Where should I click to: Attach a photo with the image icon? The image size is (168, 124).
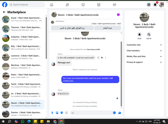click(57, 113)
